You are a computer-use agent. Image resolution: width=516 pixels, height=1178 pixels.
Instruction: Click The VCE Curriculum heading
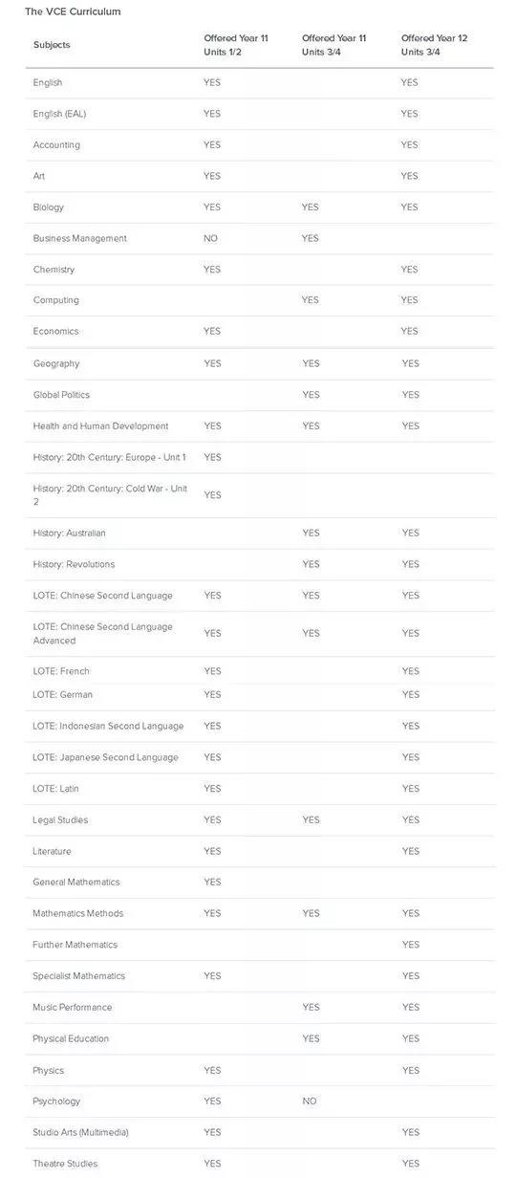[x=73, y=11]
